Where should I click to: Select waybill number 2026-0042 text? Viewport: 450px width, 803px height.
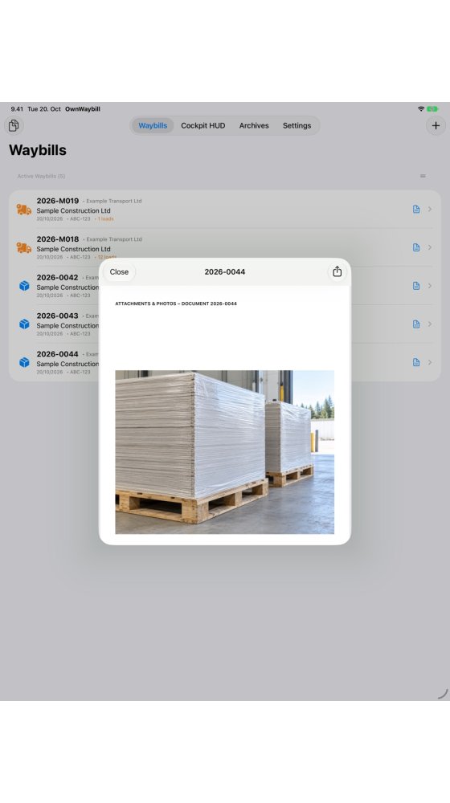click(x=57, y=278)
